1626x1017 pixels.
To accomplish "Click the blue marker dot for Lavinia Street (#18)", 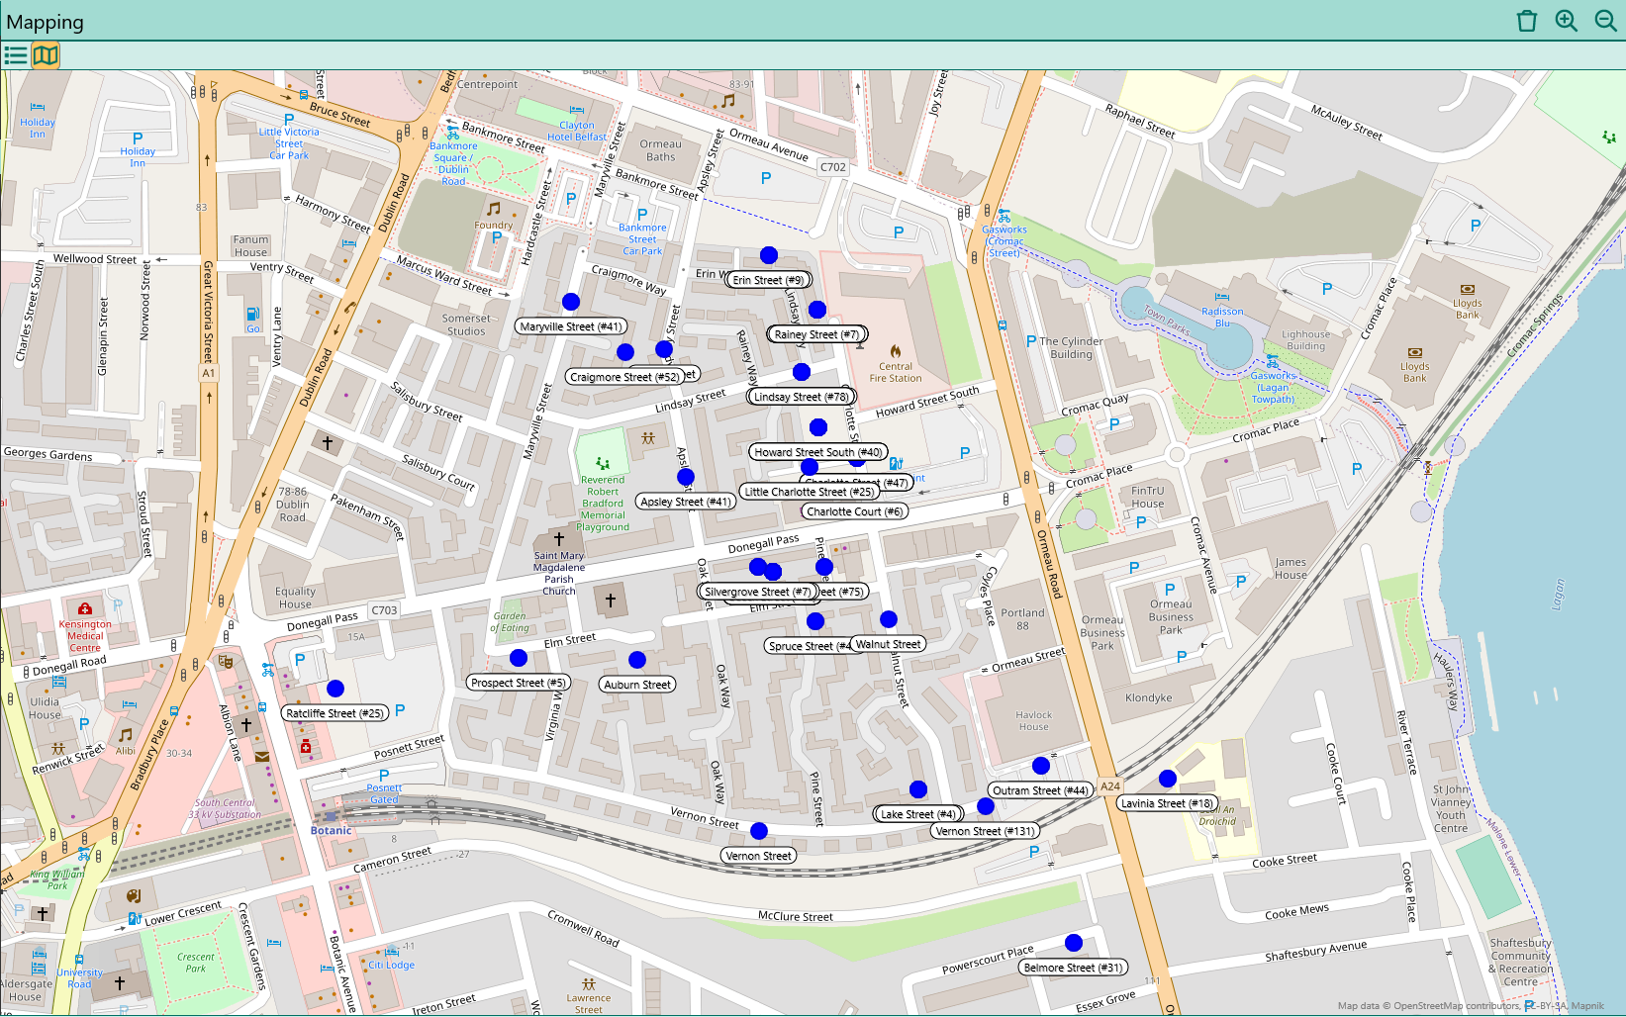I will tap(1168, 779).
